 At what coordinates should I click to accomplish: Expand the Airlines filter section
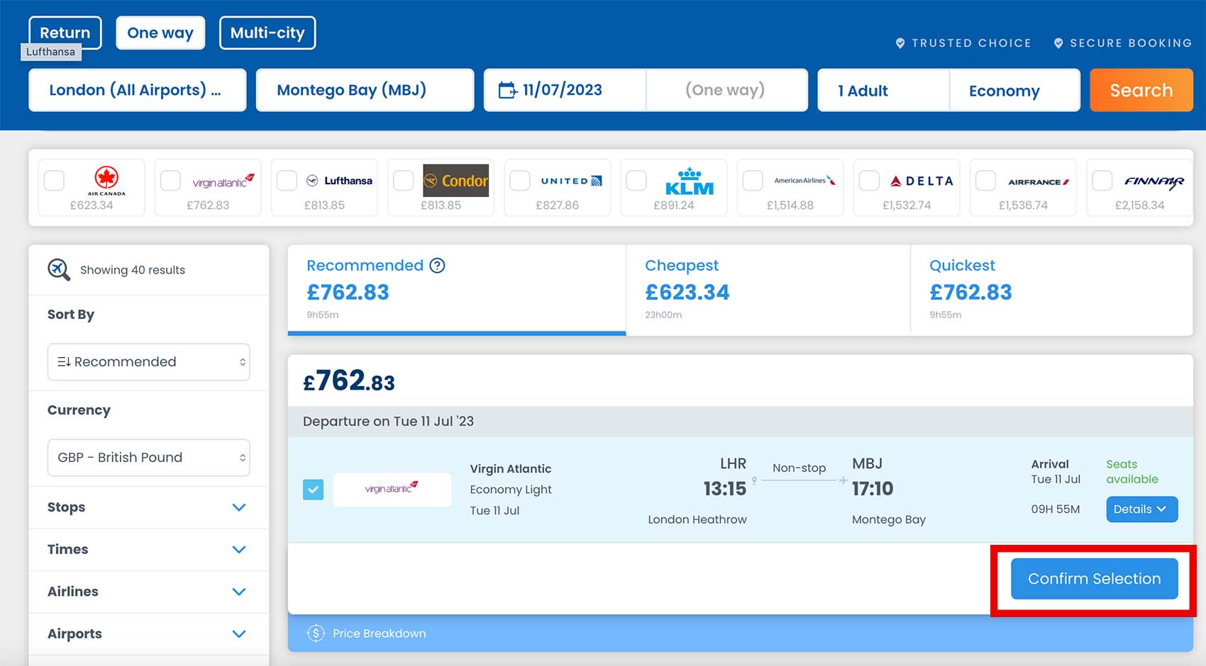pyautogui.click(x=148, y=592)
